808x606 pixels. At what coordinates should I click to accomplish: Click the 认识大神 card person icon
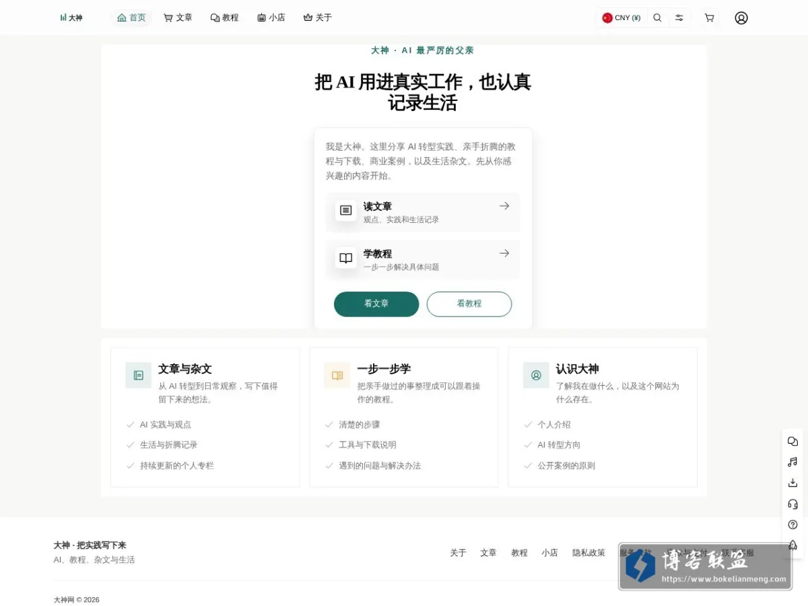click(536, 375)
